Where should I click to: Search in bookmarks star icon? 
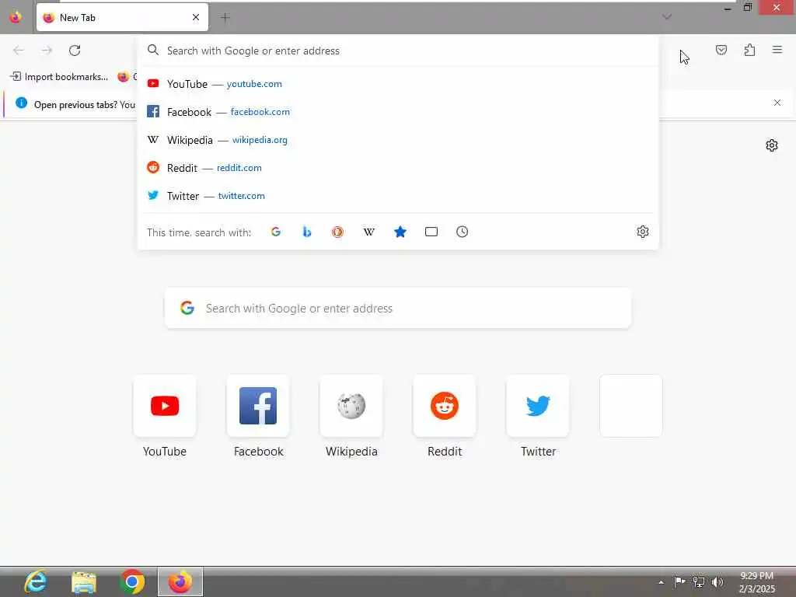point(400,232)
